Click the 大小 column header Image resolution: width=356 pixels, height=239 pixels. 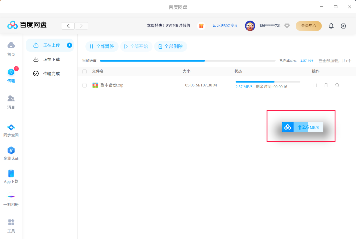186,71
